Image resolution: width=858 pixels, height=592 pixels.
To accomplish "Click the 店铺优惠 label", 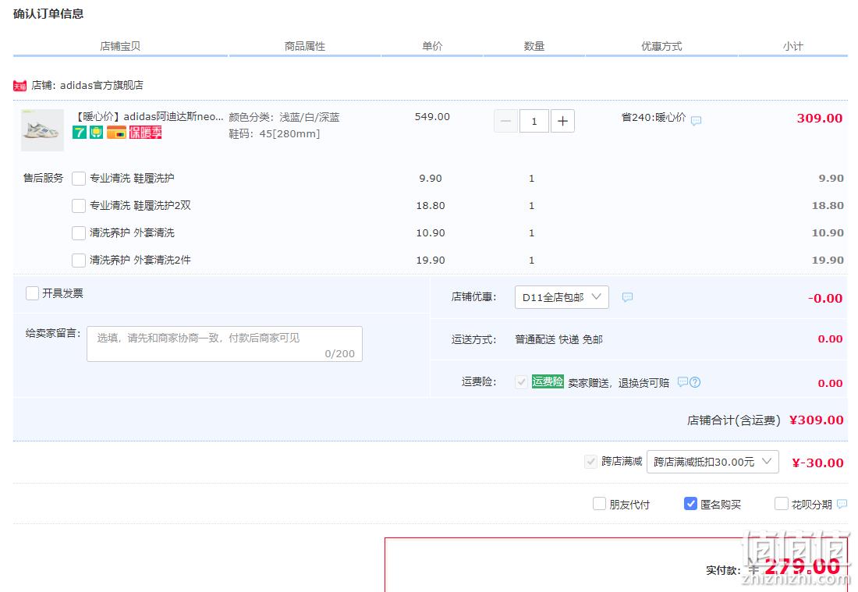I will 474,297.
